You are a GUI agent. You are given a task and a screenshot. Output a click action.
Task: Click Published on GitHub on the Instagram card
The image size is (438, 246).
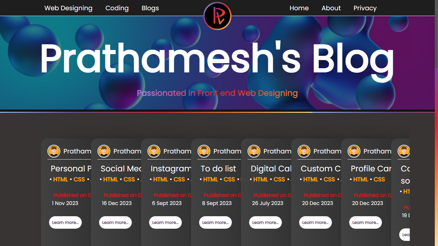pos(173,195)
